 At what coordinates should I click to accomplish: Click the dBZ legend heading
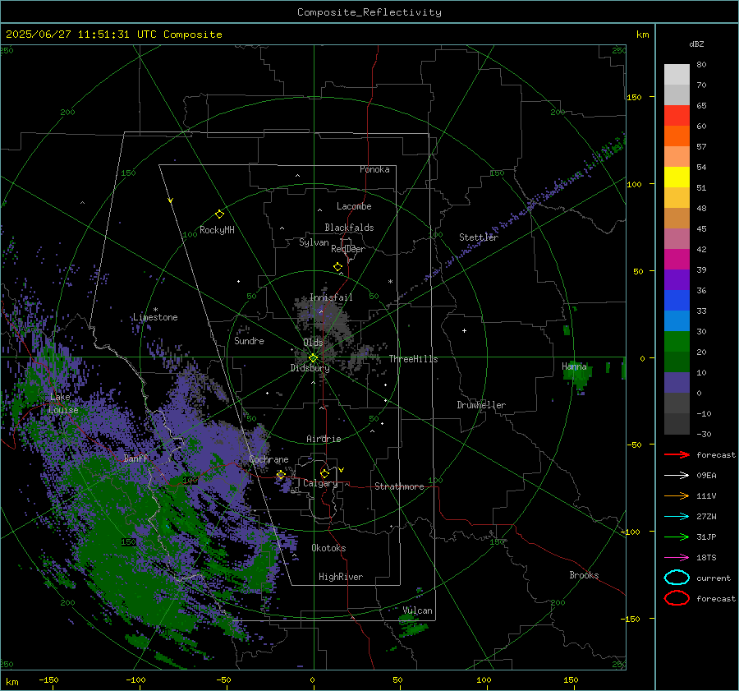696,44
